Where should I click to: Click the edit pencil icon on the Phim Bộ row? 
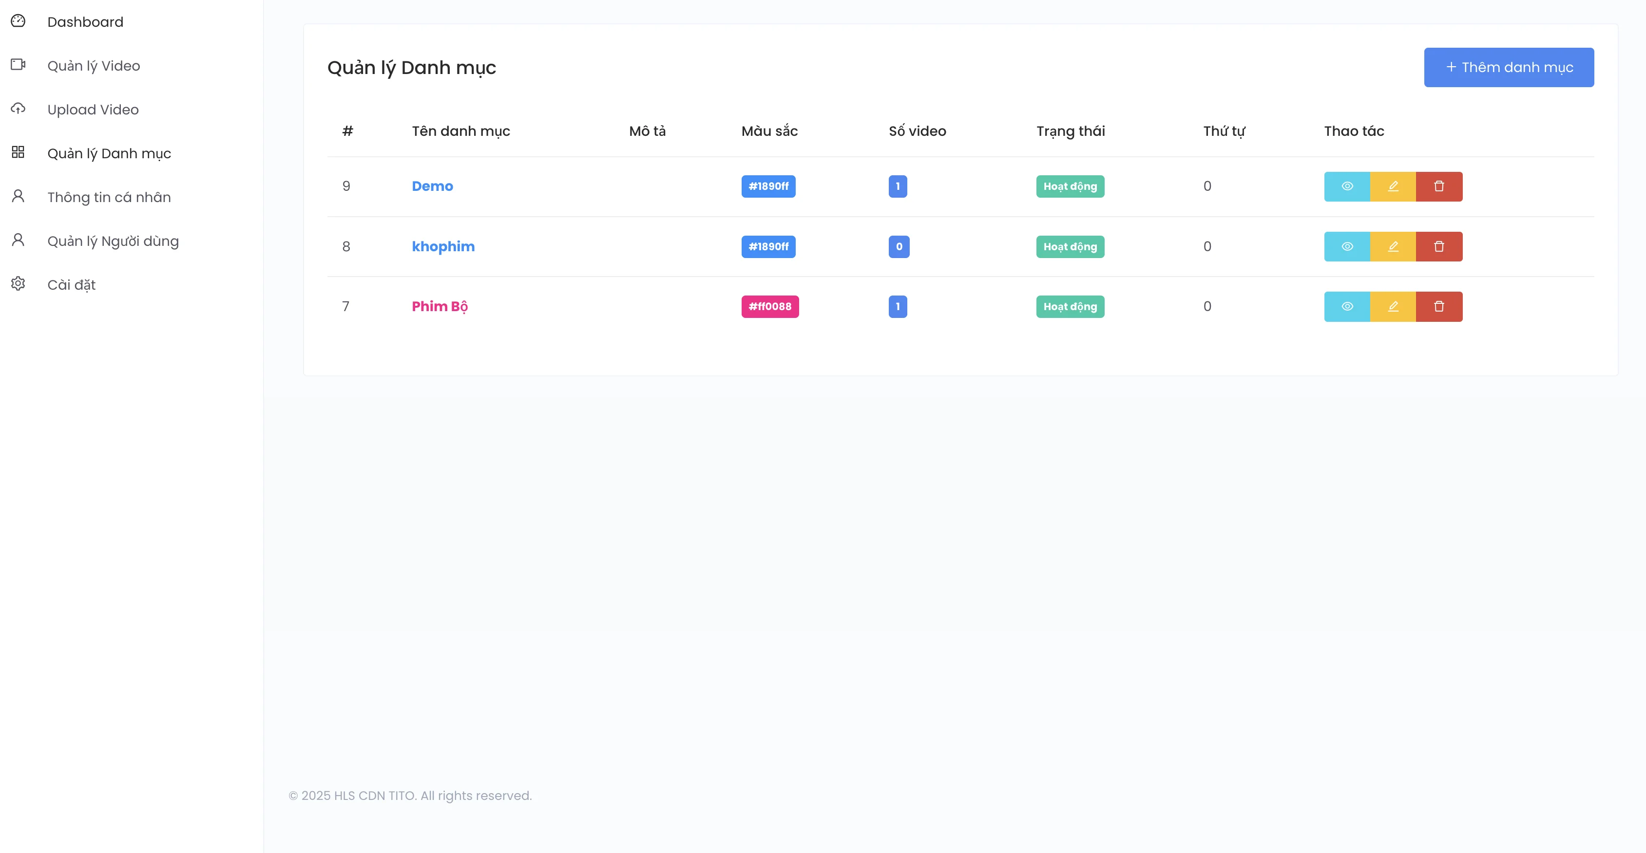(1394, 306)
